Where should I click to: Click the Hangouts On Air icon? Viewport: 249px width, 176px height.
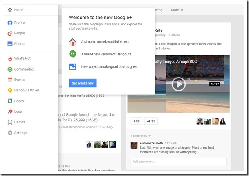10,90
